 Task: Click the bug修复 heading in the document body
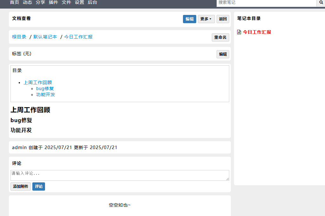(21, 120)
